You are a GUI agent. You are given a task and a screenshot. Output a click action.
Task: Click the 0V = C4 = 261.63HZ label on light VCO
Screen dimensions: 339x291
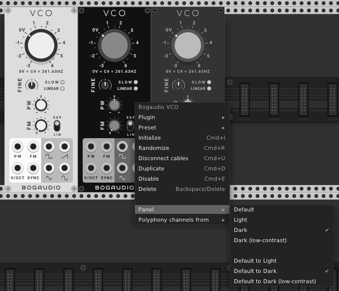(x=41, y=71)
